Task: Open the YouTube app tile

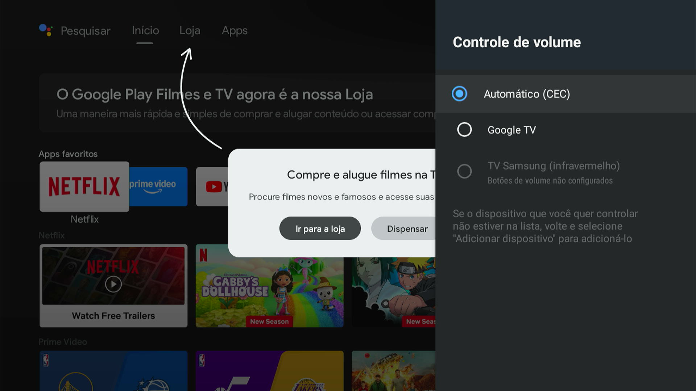Action: (212, 186)
